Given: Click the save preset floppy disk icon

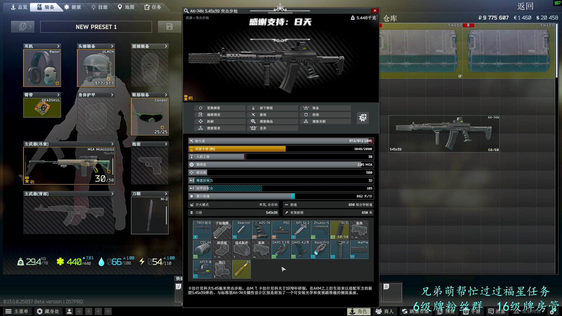Looking at the screenshot, I should pyautogui.click(x=169, y=27).
